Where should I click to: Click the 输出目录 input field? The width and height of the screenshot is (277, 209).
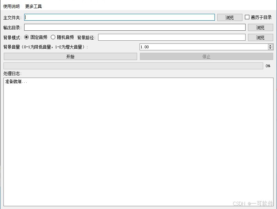click(x=135, y=27)
